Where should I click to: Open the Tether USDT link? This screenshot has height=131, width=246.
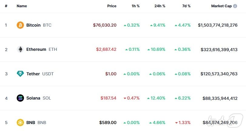pos(40,74)
